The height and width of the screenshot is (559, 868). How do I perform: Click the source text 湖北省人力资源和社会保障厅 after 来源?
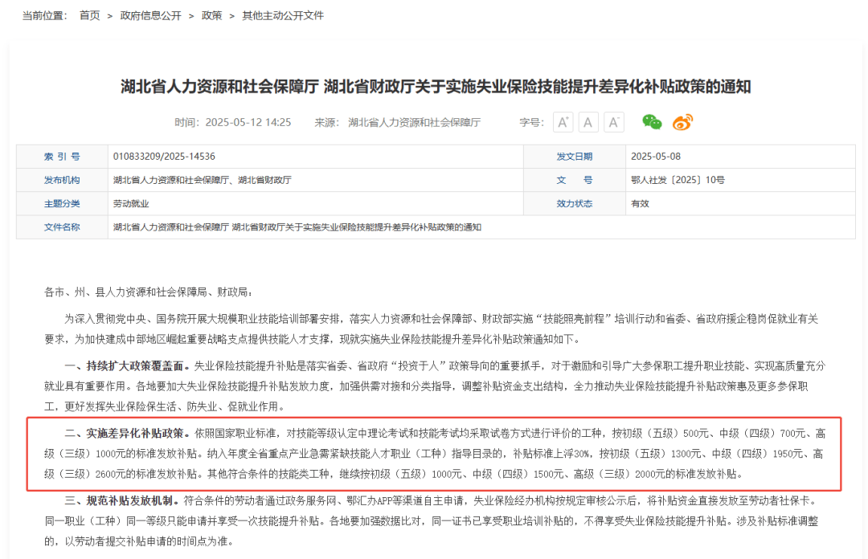click(414, 123)
